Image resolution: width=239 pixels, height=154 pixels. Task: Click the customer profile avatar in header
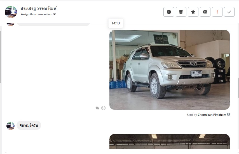[x=11, y=12]
